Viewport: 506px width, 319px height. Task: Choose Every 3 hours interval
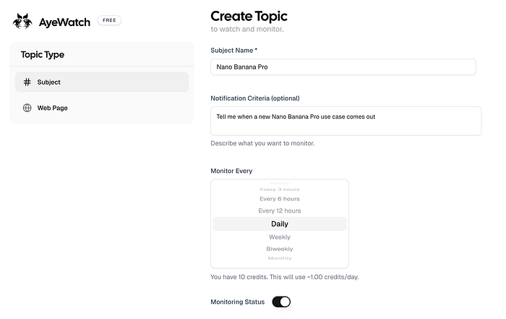[279, 189]
